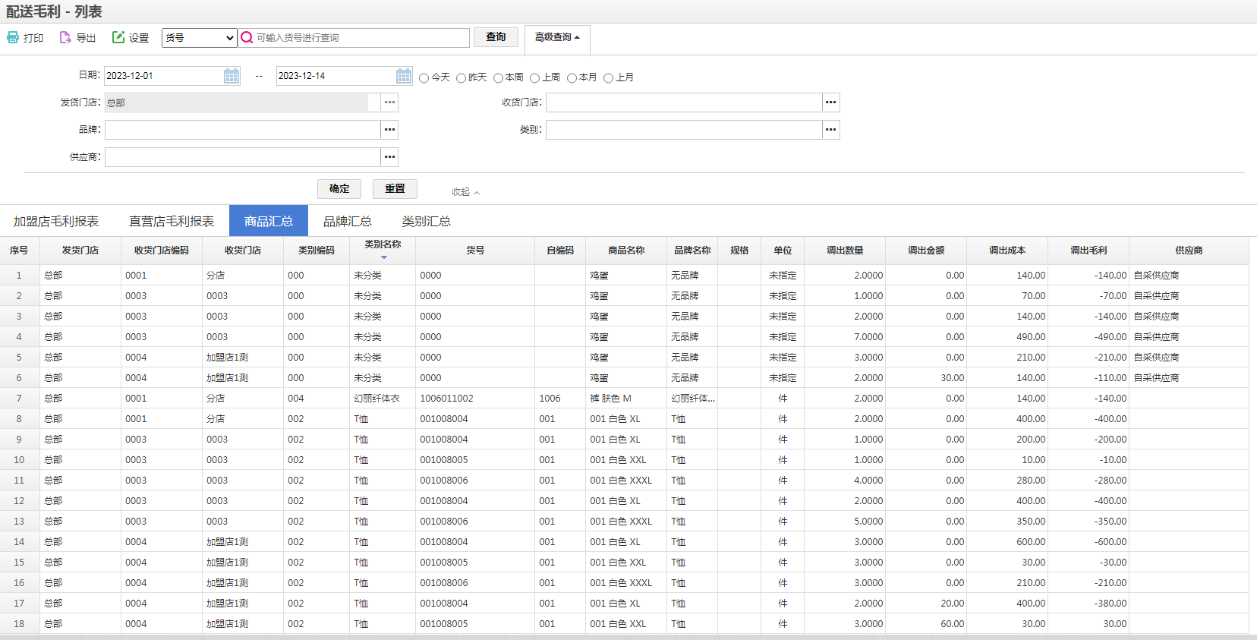The width and height of the screenshot is (1257, 640).
Task: Click the 30.00 amount cell in row 6
Action: click(x=926, y=378)
